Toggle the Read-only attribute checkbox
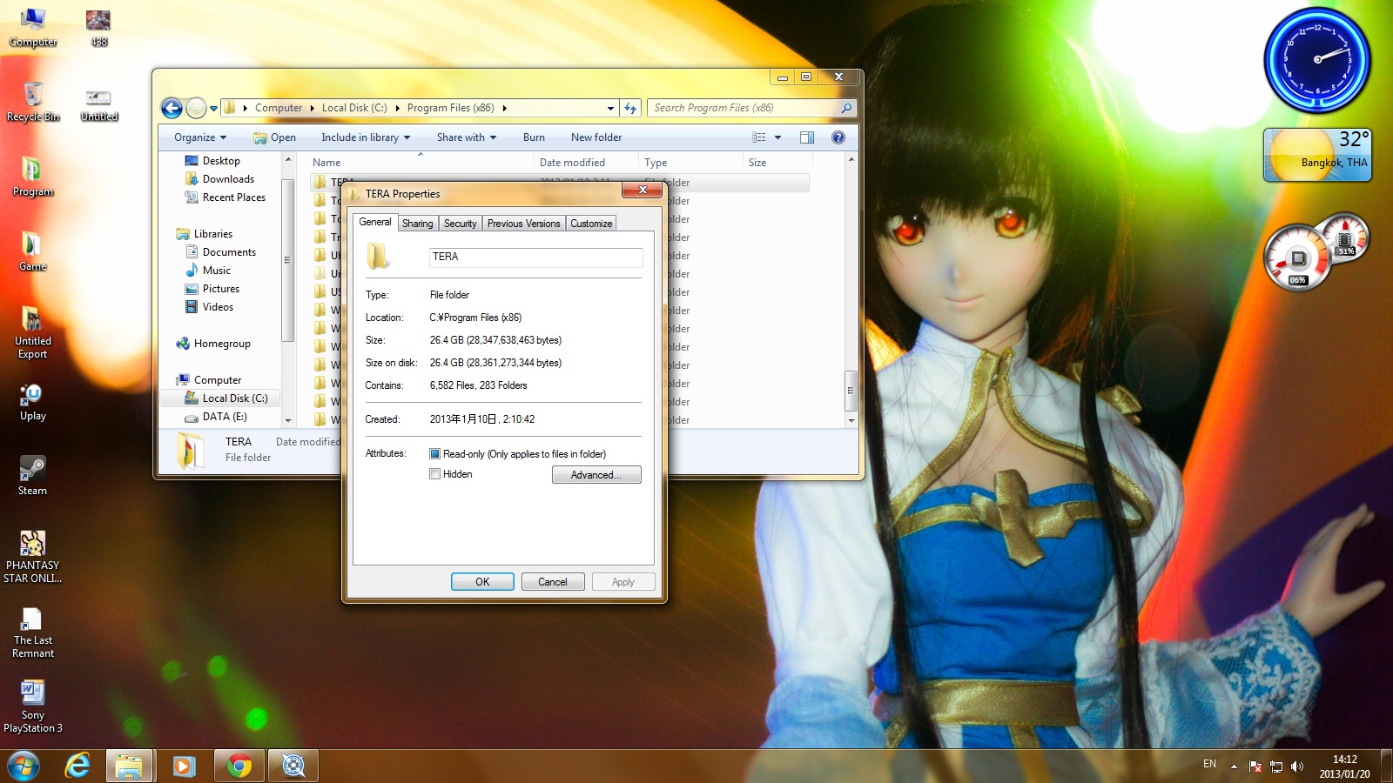Screen dimensions: 1393x783 click(x=434, y=454)
